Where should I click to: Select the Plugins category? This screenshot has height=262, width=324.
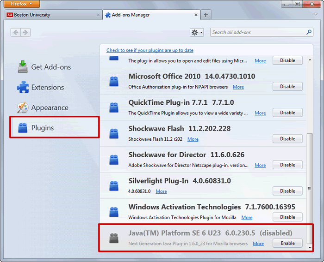click(x=55, y=127)
